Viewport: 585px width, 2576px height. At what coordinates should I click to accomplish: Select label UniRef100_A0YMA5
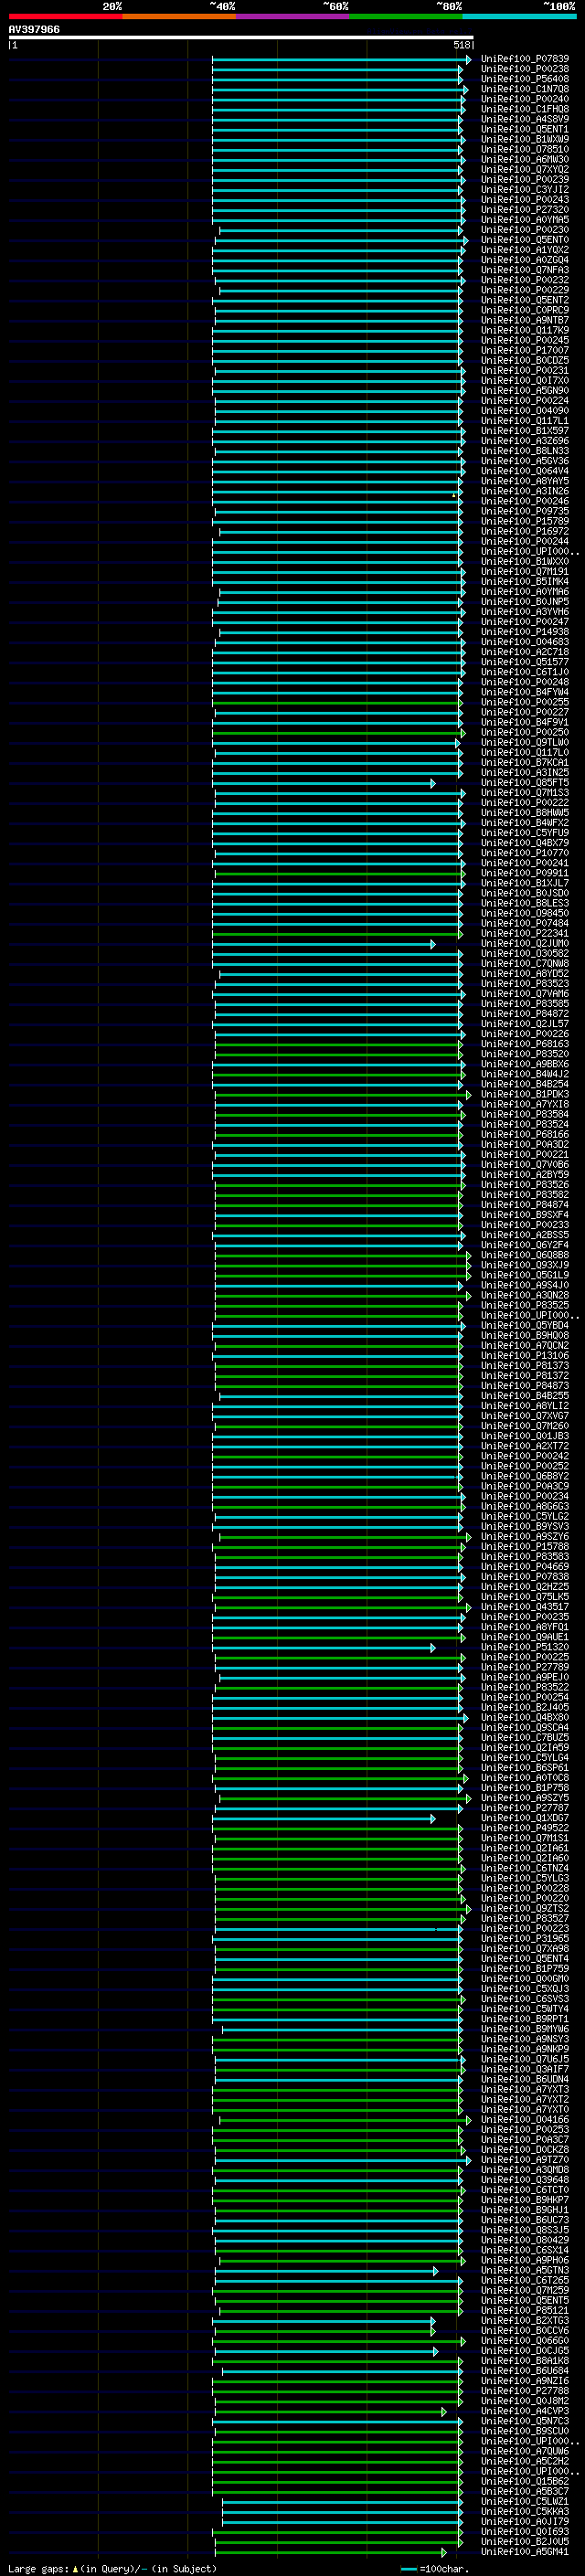[x=524, y=219]
